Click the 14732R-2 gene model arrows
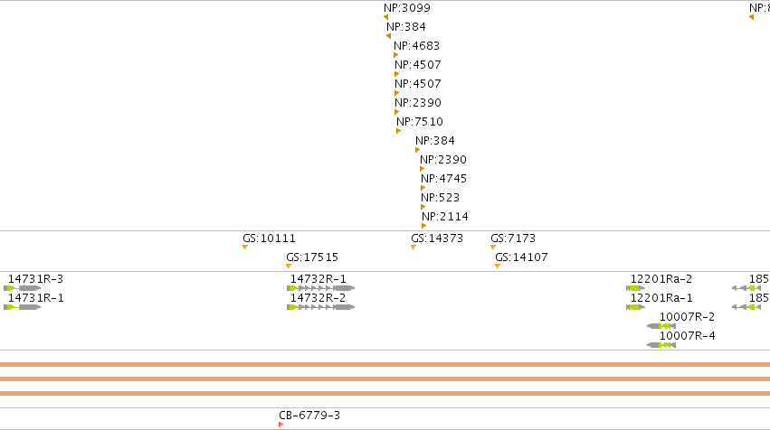This screenshot has height=430, width=770. [320, 307]
